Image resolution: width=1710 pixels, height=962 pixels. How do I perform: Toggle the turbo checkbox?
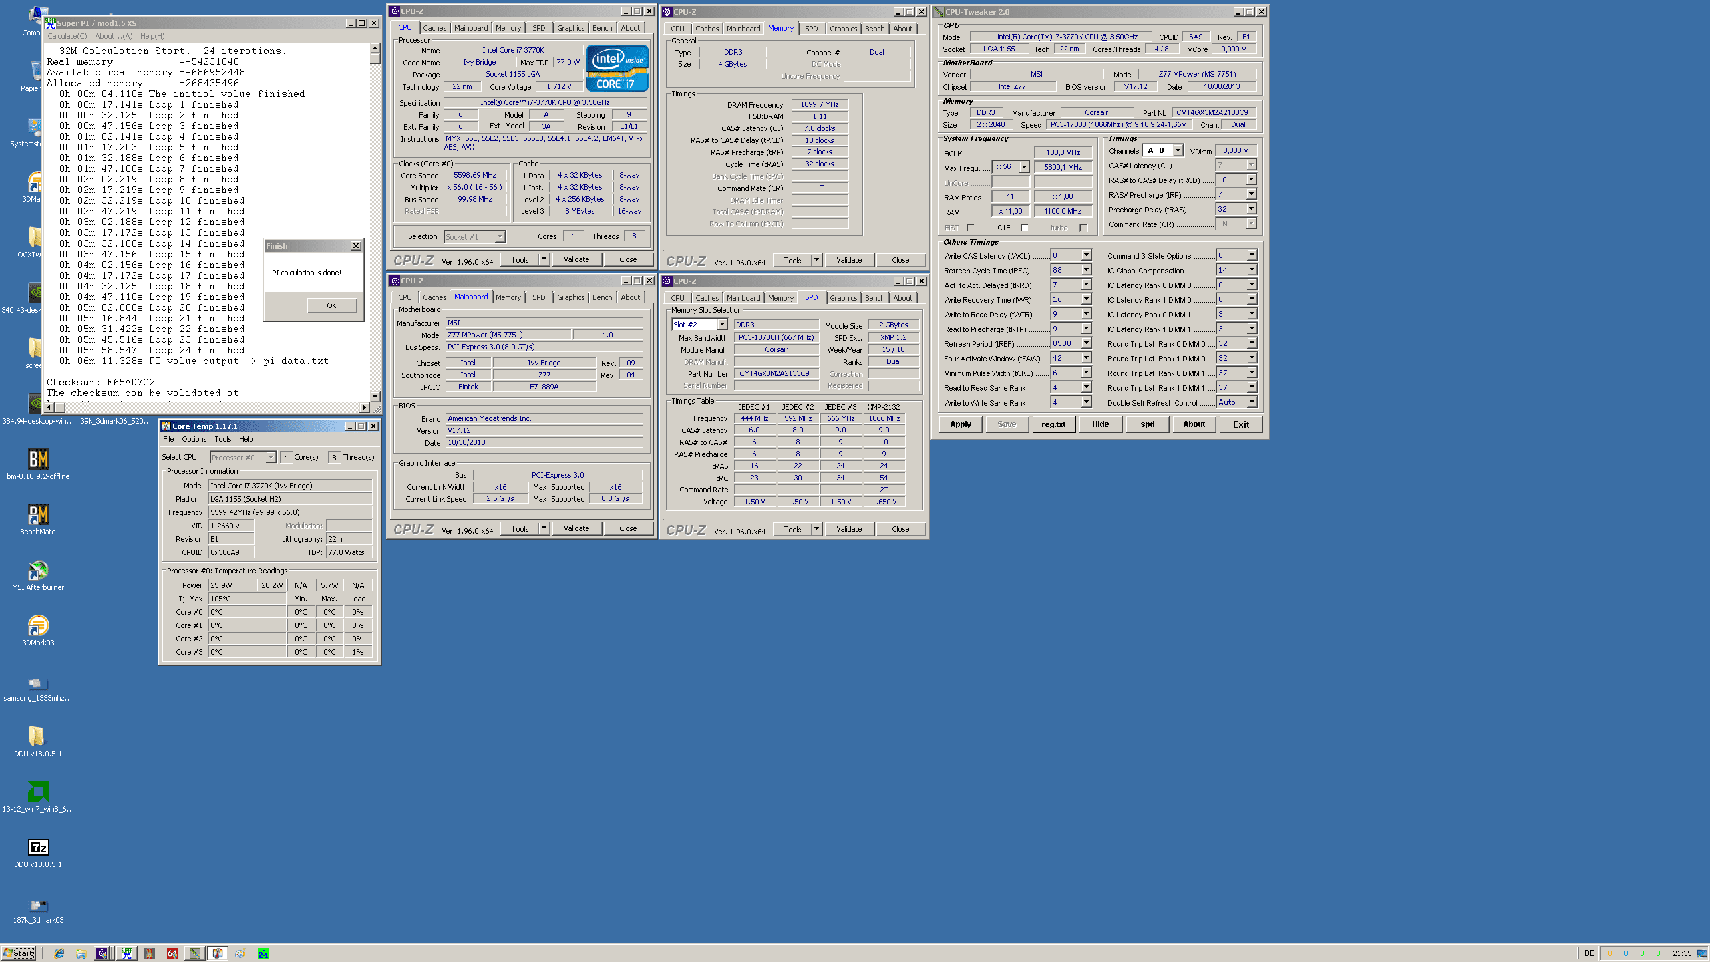(1083, 228)
